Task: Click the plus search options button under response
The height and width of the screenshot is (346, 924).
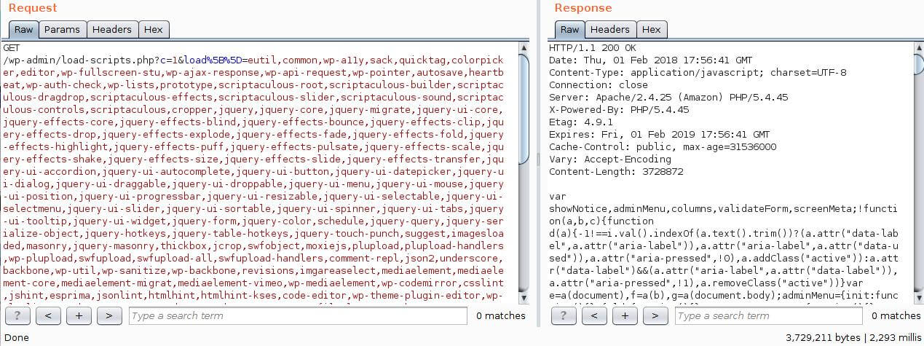Action: [x=625, y=315]
